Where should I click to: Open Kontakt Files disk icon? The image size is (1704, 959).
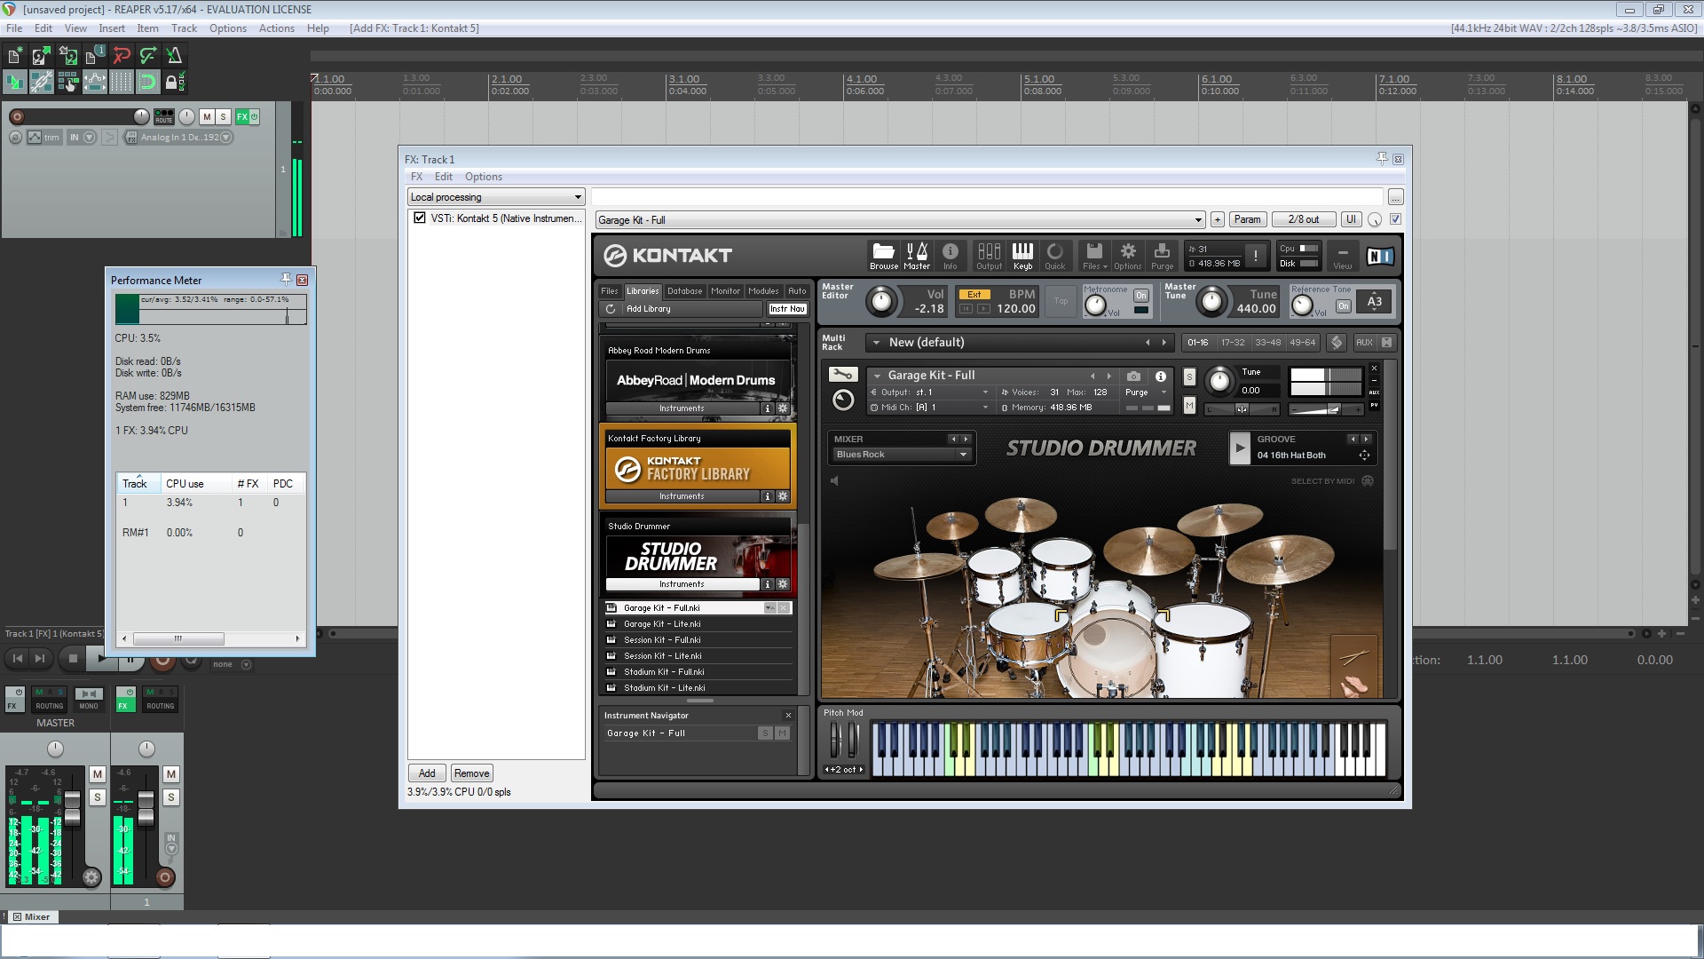(1093, 255)
